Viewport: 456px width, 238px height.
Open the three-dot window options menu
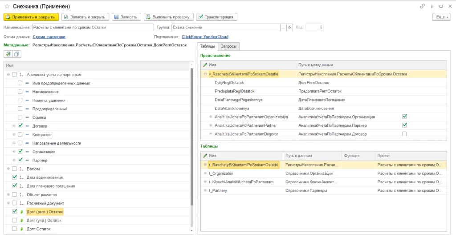click(x=432, y=6)
